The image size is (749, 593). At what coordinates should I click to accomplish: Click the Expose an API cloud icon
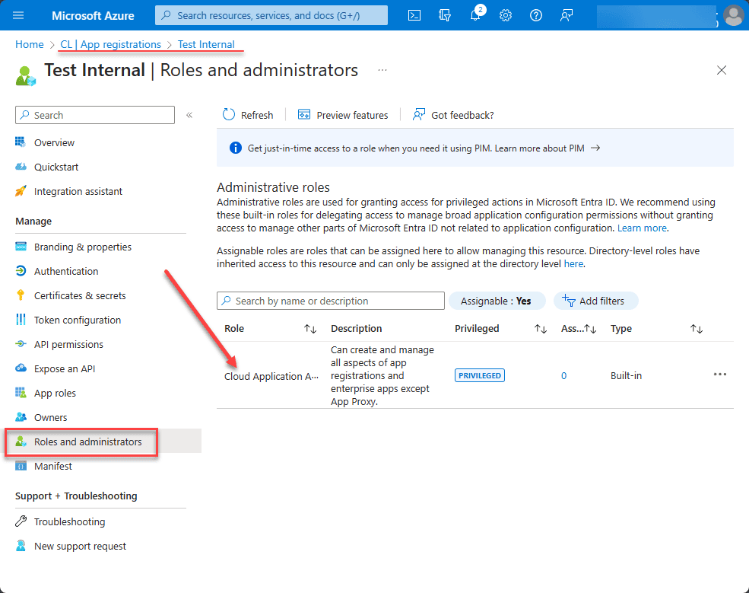pos(21,368)
